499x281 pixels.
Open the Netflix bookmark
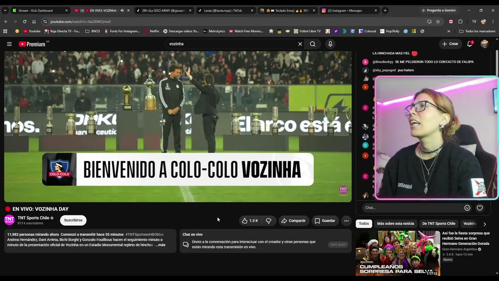pyautogui.click(x=152, y=31)
